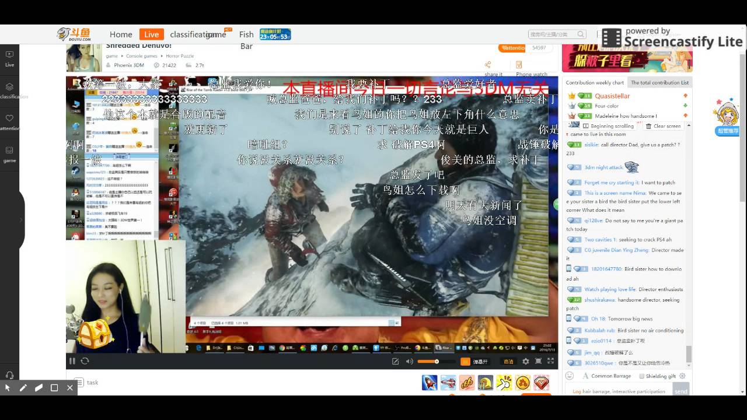Open the emoji picker in chat
The width and height of the screenshot is (747, 420).
(570, 376)
